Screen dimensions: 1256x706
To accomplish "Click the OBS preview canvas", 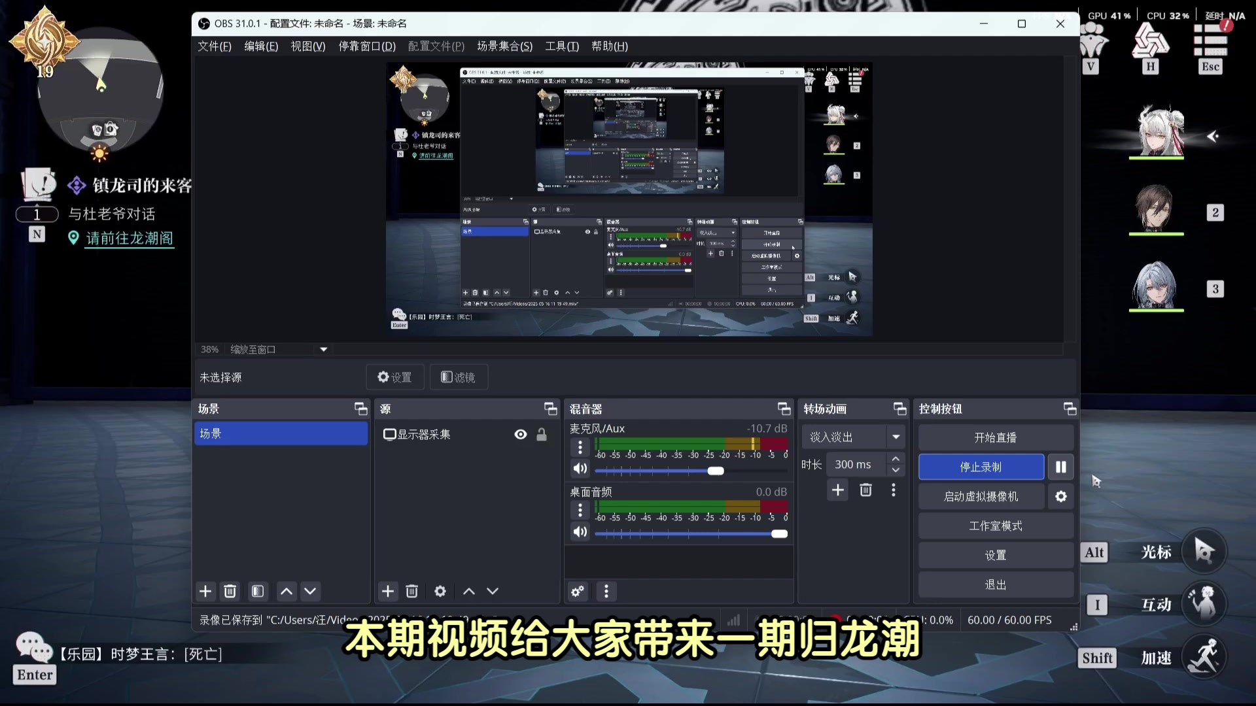I will click(x=629, y=199).
